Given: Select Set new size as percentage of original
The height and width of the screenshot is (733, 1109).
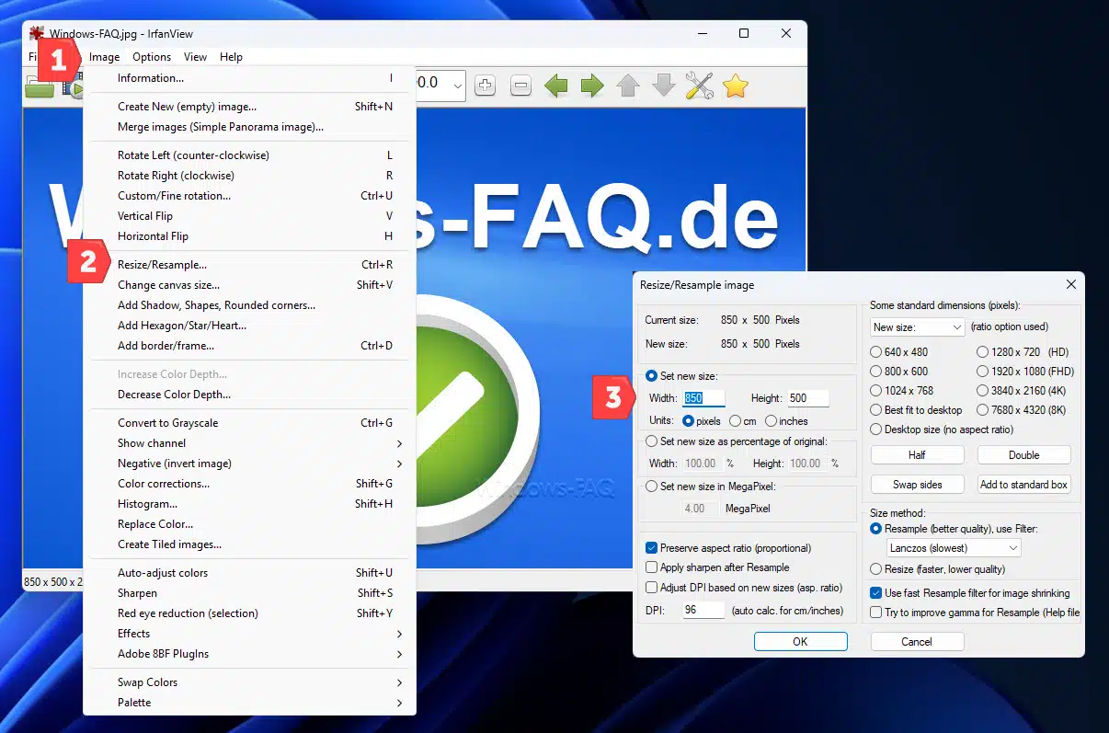Looking at the screenshot, I should (652, 441).
